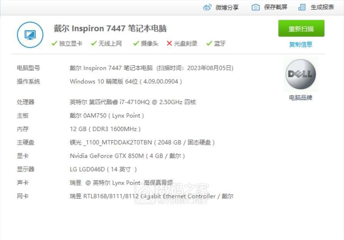Image resolution: width=344 pixels, height=240 pixels.
Task: Click the 声卡 row label
Action: click(23, 183)
